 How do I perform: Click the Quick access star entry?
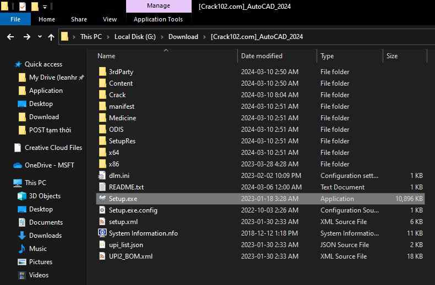[x=43, y=64]
